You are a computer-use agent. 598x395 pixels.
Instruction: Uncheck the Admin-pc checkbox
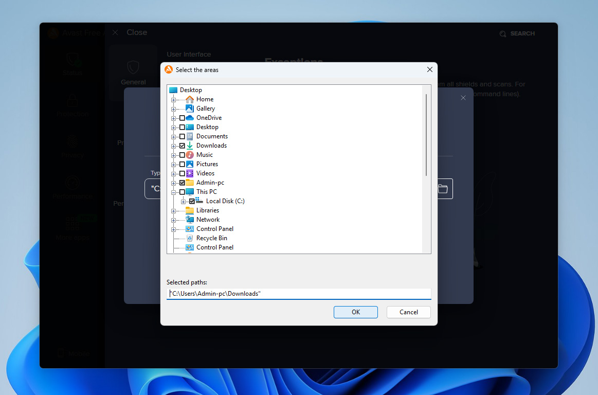tap(183, 183)
